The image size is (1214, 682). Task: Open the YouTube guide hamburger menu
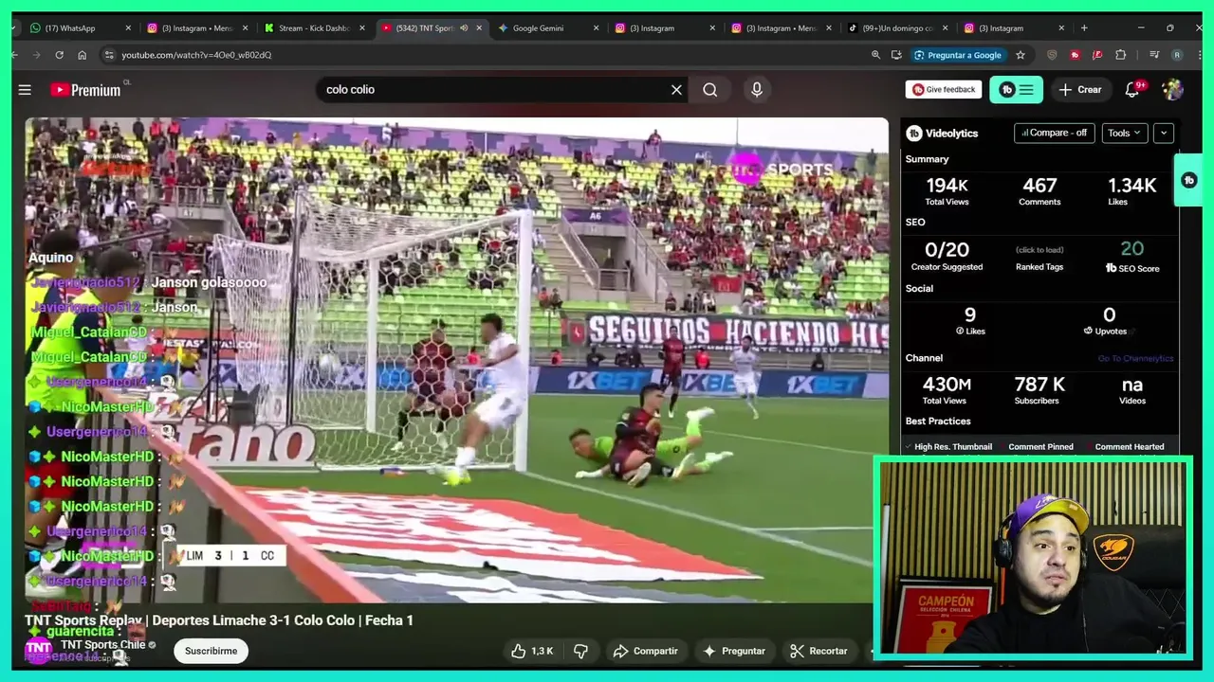click(25, 90)
